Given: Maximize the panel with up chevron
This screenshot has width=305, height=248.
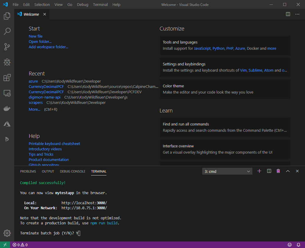Looking at the screenshot, I should (x=288, y=171).
